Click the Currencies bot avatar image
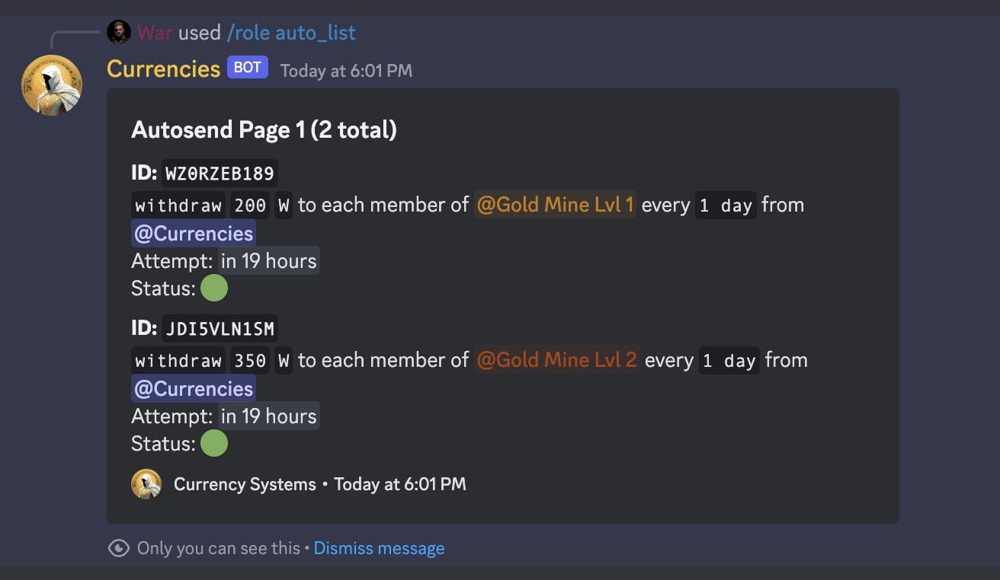The image size is (1000, 580). [x=52, y=85]
